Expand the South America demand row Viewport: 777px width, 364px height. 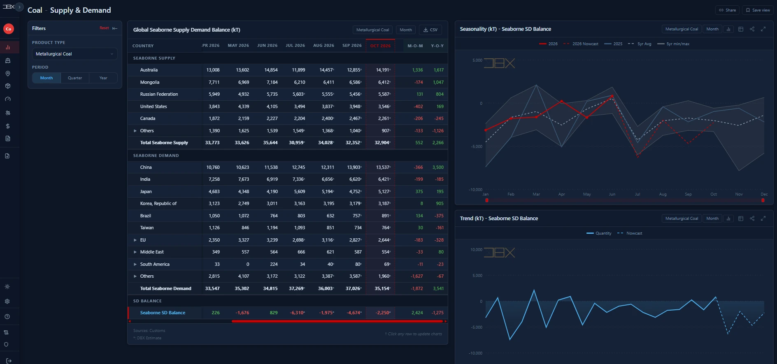(135, 264)
